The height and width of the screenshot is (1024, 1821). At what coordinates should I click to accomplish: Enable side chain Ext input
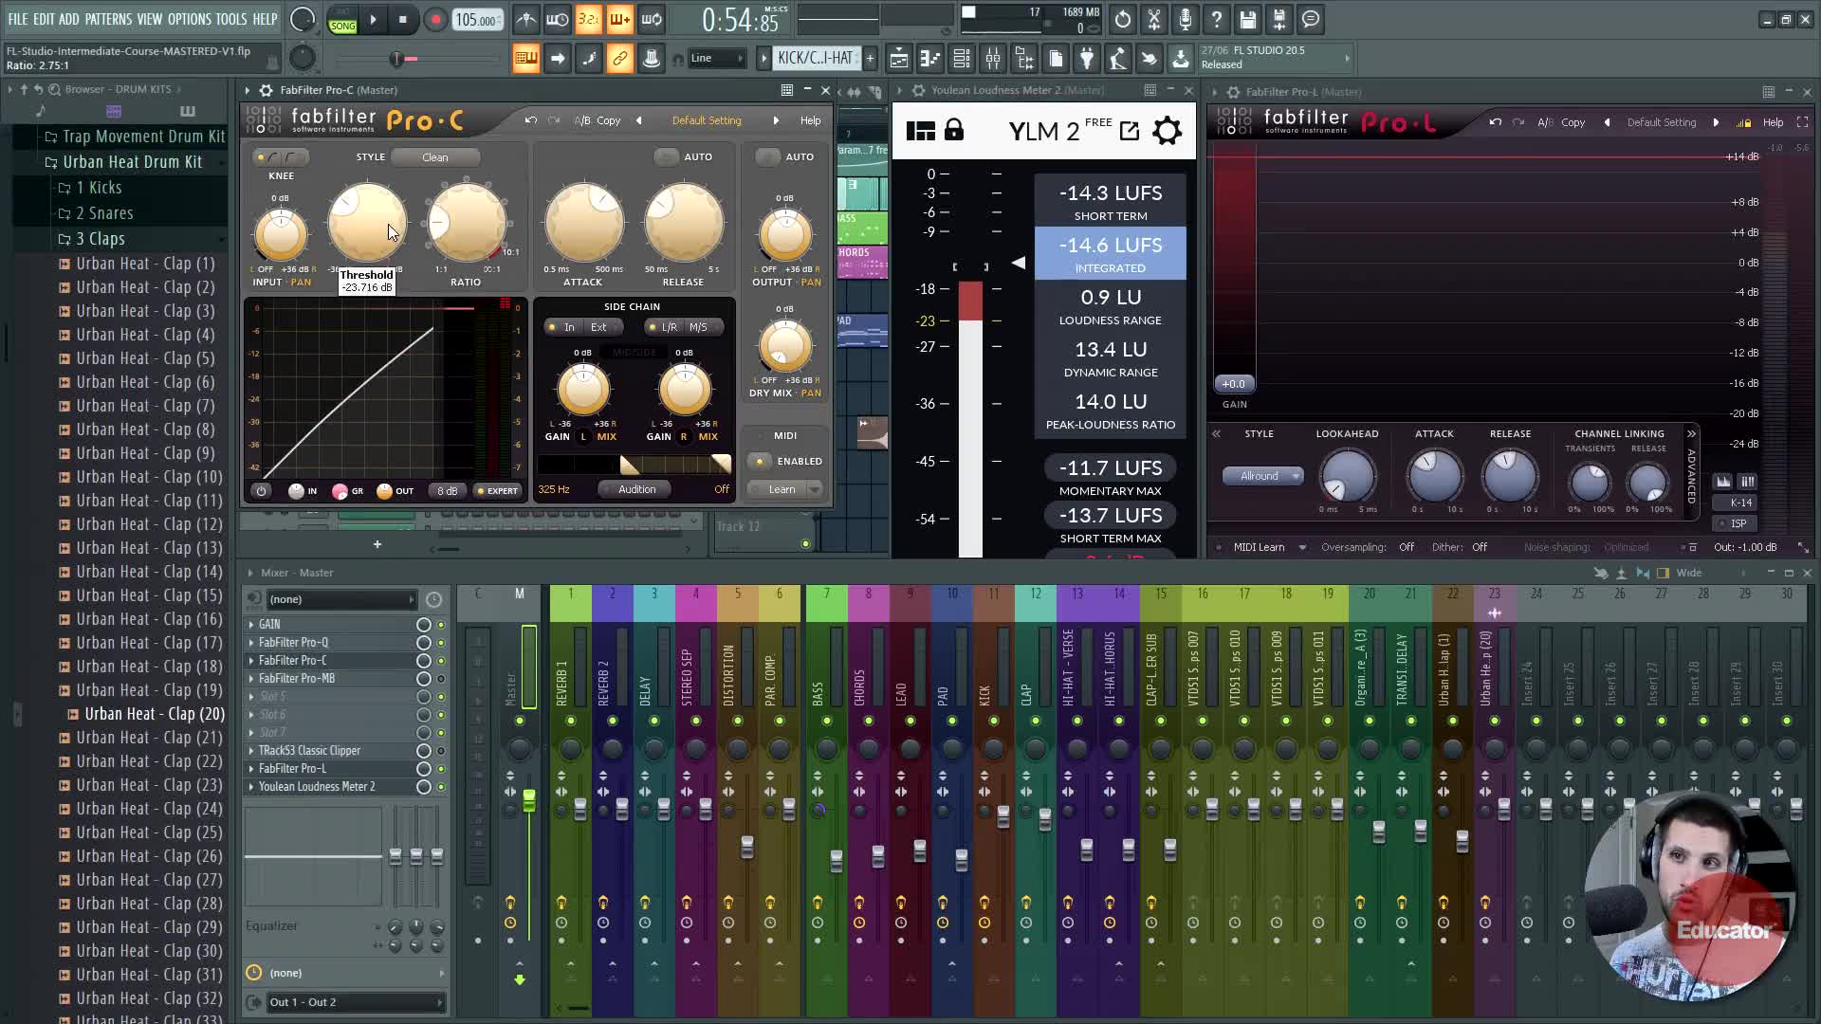coord(598,327)
